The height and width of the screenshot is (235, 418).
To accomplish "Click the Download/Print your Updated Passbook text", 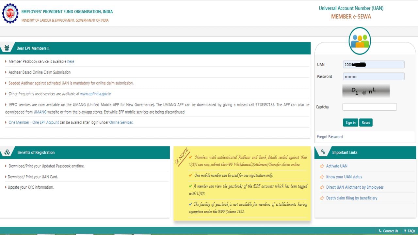I will pyautogui.click(x=46, y=166).
